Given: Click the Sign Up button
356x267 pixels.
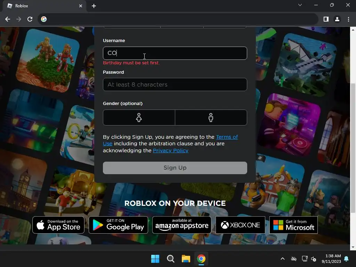Looking at the screenshot, I should click(x=175, y=168).
